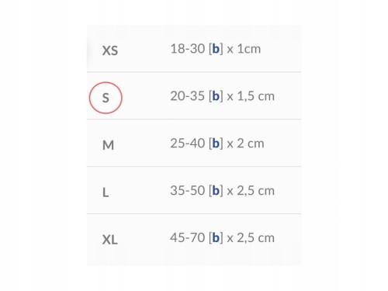
Task: Click the 1cm width value in XS row
Action: [x=249, y=49]
